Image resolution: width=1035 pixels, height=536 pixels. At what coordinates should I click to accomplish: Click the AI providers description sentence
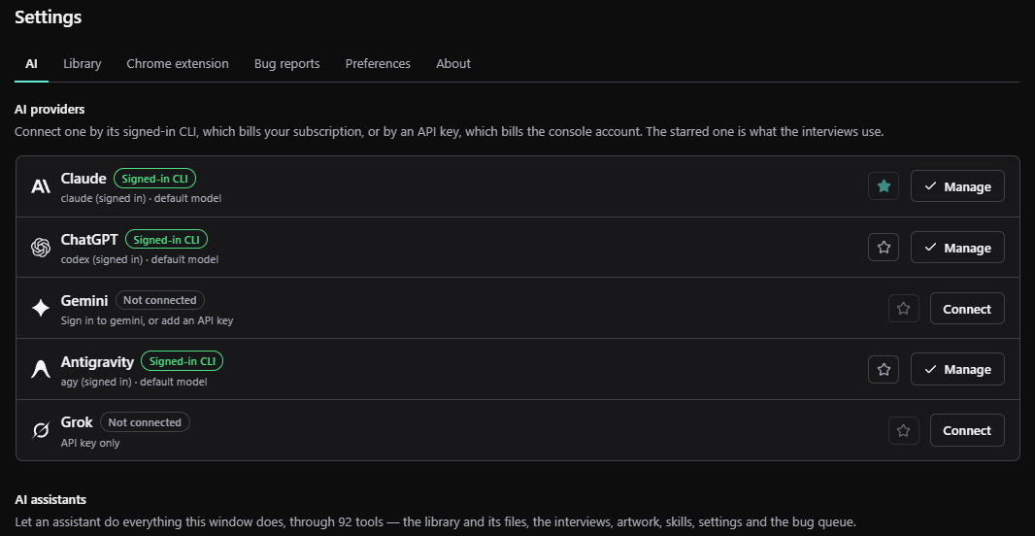click(x=449, y=131)
